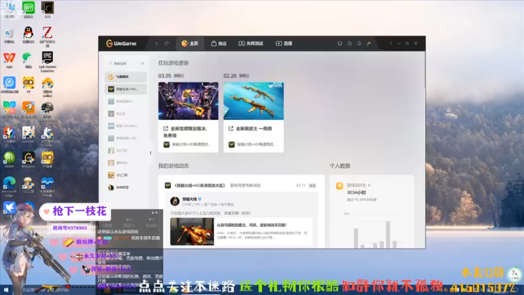Screen dimensions: 524x295
Task: Open the 02.26 golden rifles card thumbnail
Action: pyautogui.click(x=253, y=101)
